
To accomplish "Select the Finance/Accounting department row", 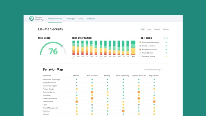I will coord(102,98).
